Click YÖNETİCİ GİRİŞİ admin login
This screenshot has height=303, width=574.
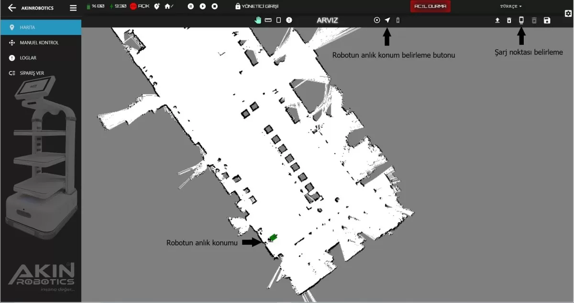point(257,7)
